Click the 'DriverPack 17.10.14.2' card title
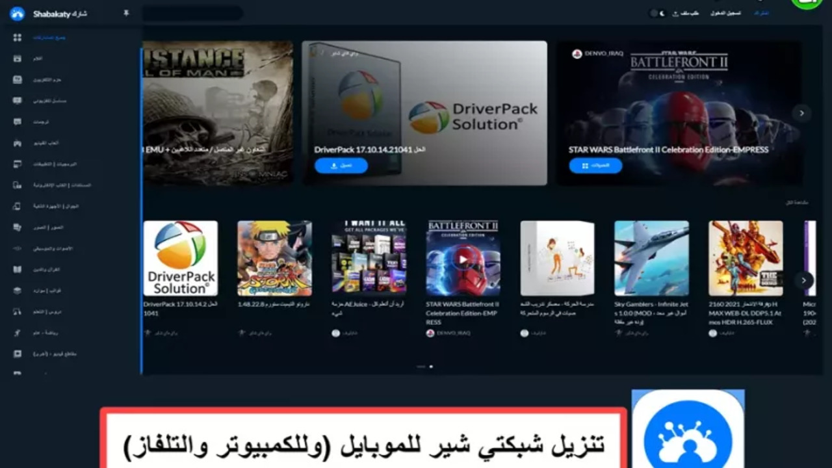 (181, 308)
